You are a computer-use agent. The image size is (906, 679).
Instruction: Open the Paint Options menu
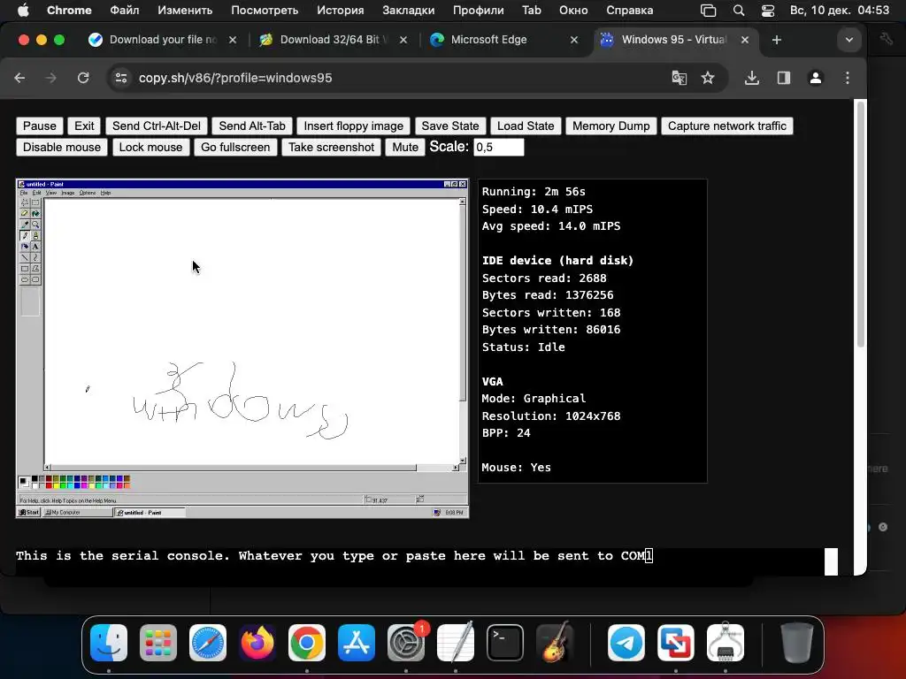pyautogui.click(x=88, y=193)
